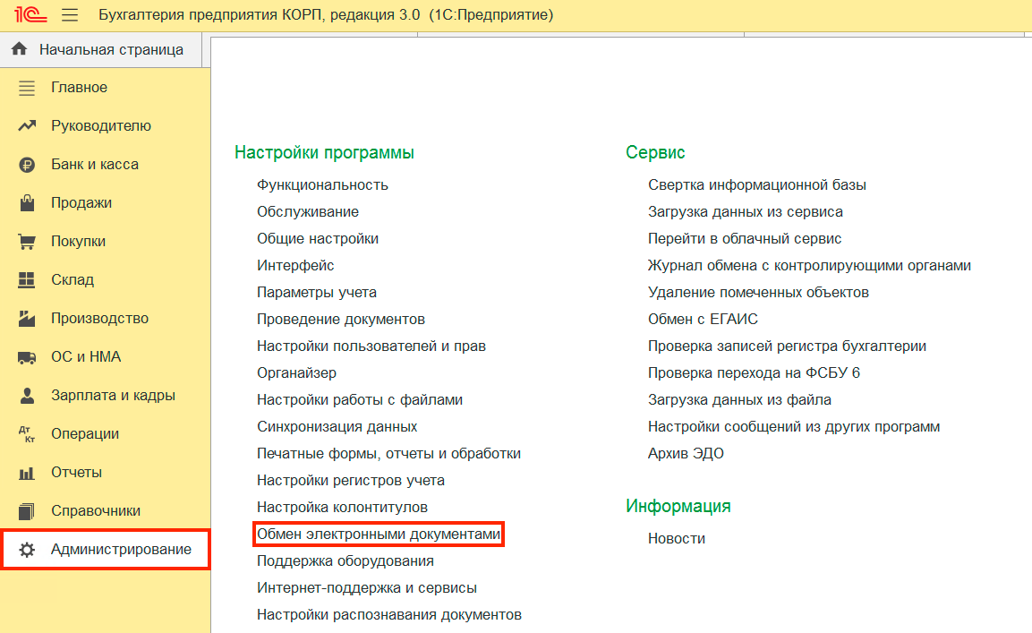The height and width of the screenshot is (633, 1032).
Task: Open the Справочники section
Action: [x=96, y=511]
